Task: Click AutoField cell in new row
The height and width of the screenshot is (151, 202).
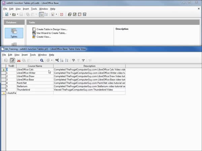Action: (11, 93)
